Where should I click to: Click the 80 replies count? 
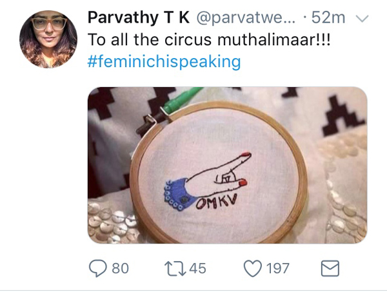tap(120, 268)
